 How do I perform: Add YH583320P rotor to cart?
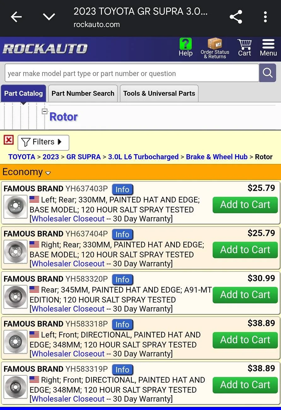coord(245,295)
